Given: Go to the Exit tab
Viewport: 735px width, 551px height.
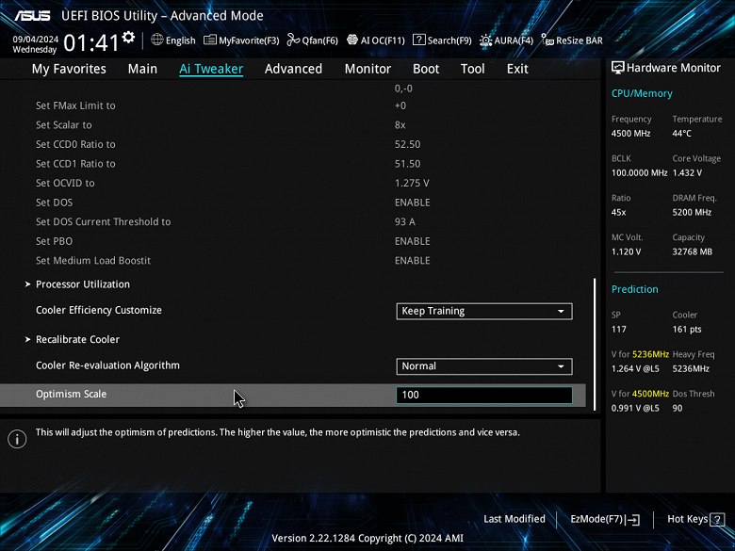Looking at the screenshot, I should 517,69.
